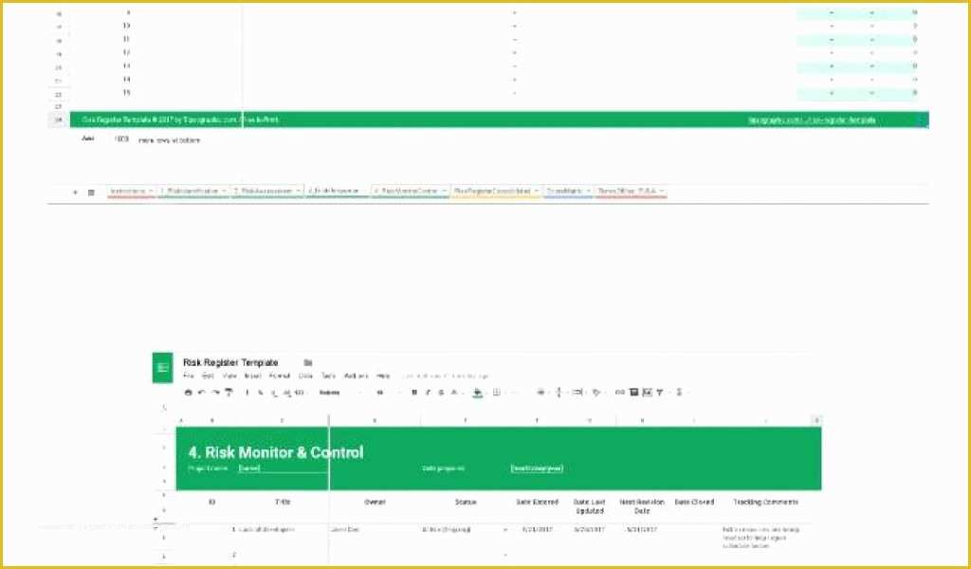The height and width of the screenshot is (569, 971).
Task: Click the Print icon in the toolbar
Action: click(189, 393)
